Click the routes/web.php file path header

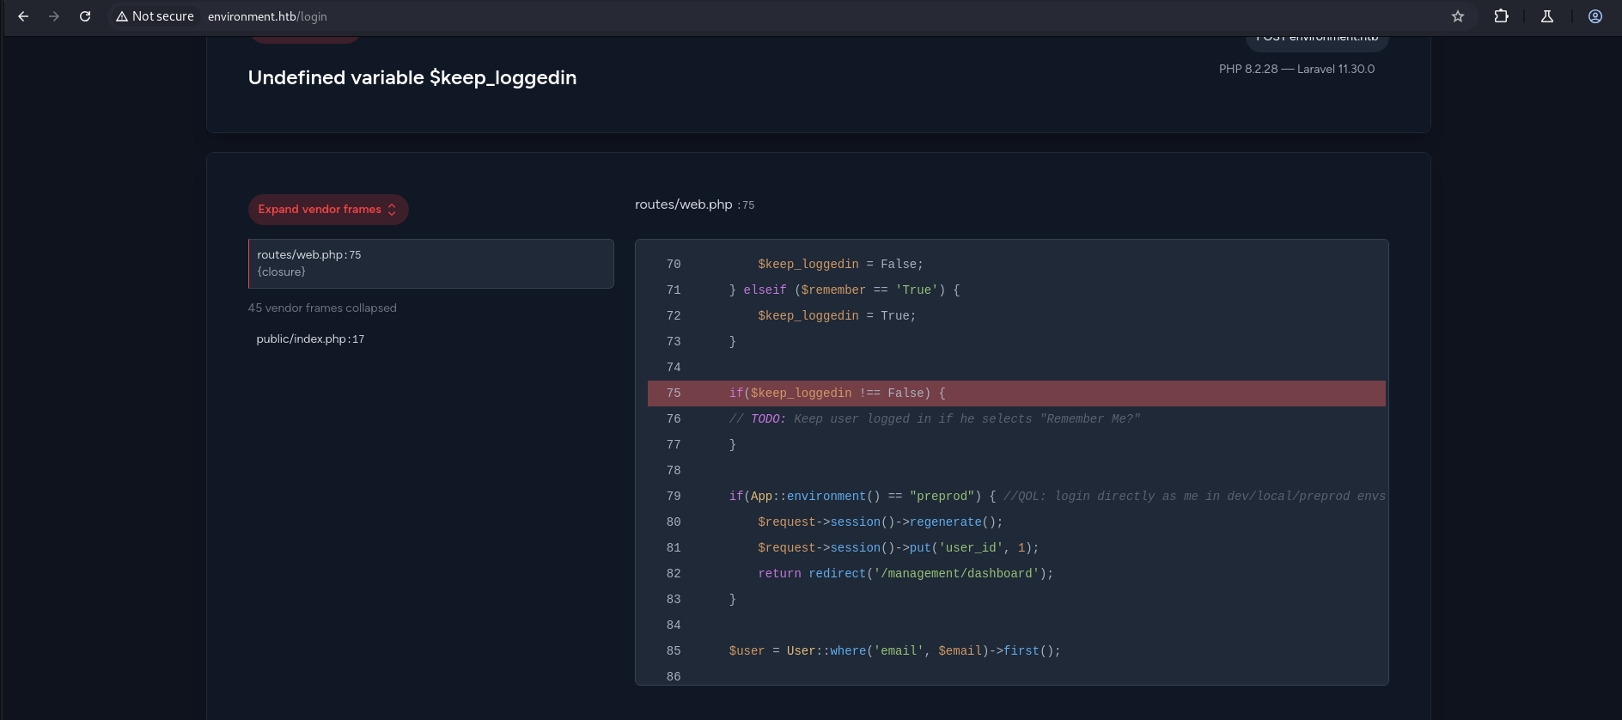[x=683, y=204]
